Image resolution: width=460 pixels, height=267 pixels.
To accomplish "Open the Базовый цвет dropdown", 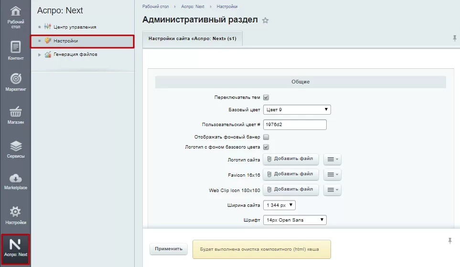I will [297, 109].
